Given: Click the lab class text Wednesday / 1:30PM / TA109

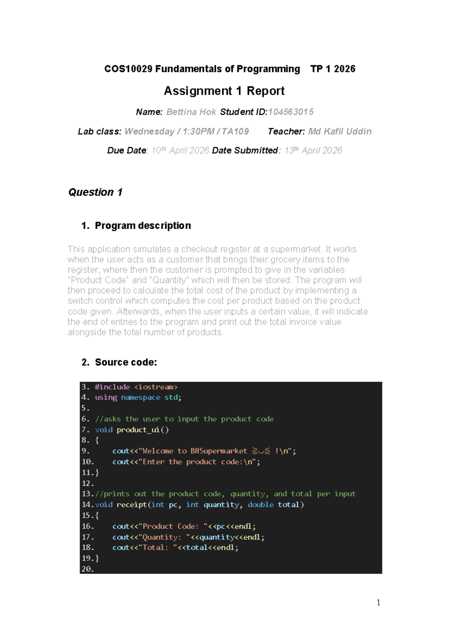Looking at the screenshot, I should tap(186, 131).
